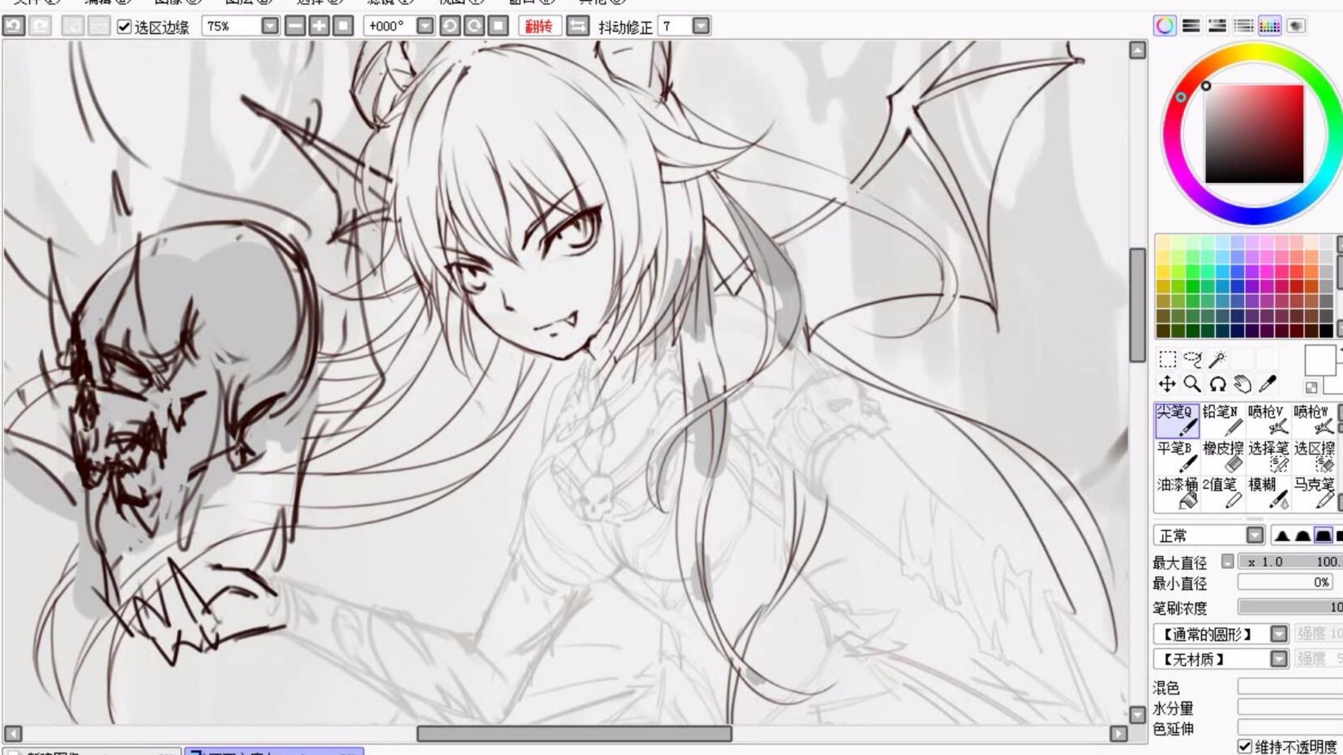This screenshot has width=1343, height=755.
Task: Select the 马克笔 marker tool
Action: [1314, 492]
